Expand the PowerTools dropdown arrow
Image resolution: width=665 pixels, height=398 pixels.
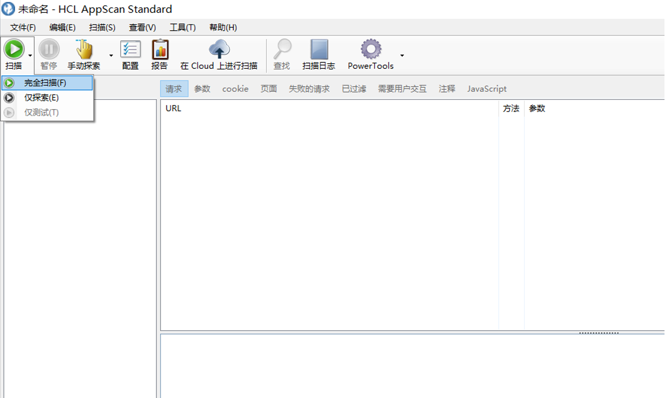pyautogui.click(x=402, y=55)
